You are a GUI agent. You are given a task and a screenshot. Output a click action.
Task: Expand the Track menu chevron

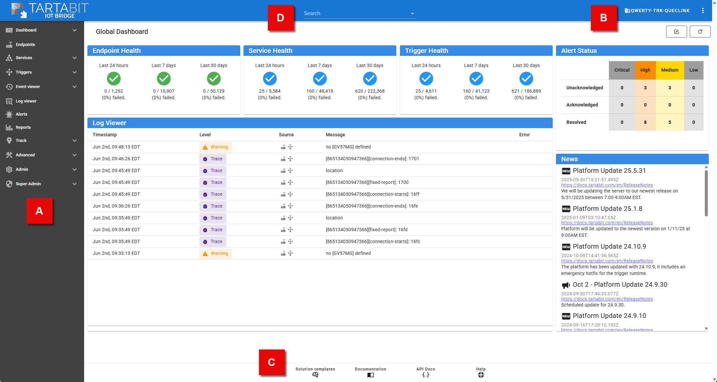coord(75,141)
